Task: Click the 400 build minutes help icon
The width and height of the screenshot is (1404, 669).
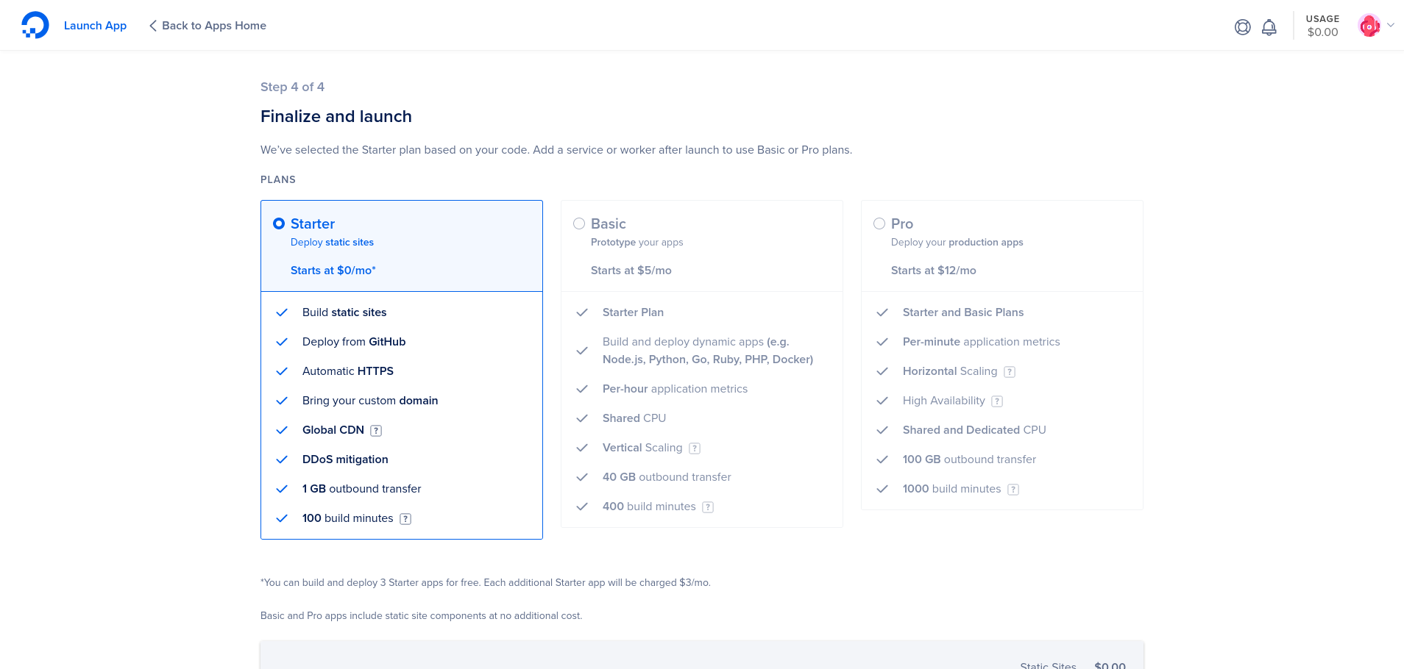Action: coord(708,507)
